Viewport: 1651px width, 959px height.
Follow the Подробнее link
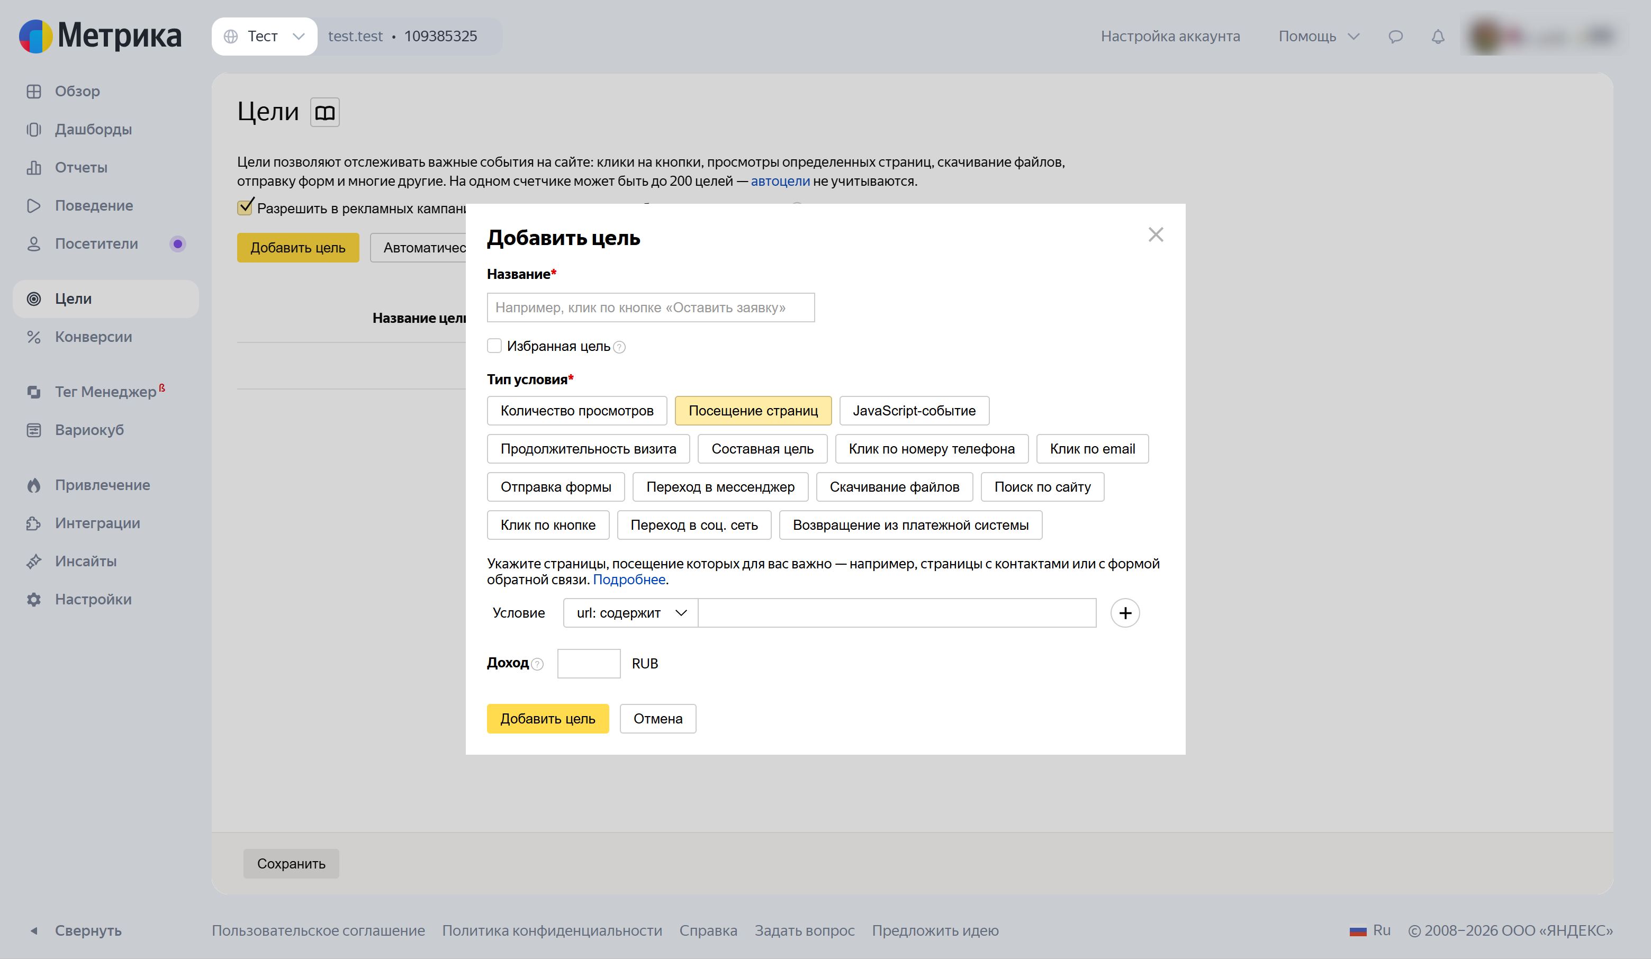click(x=629, y=580)
